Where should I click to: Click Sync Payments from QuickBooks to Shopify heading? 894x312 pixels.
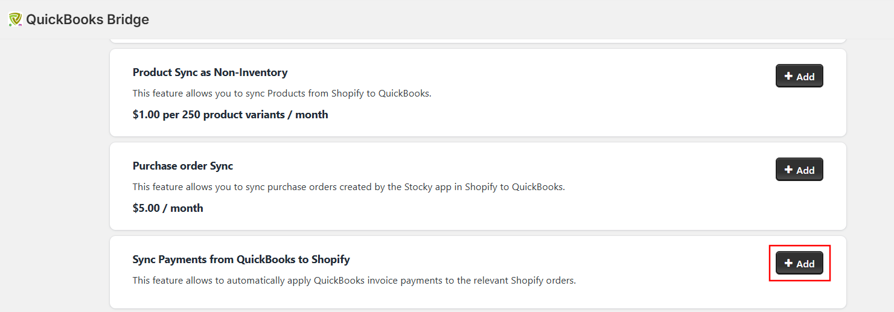click(241, 259)
